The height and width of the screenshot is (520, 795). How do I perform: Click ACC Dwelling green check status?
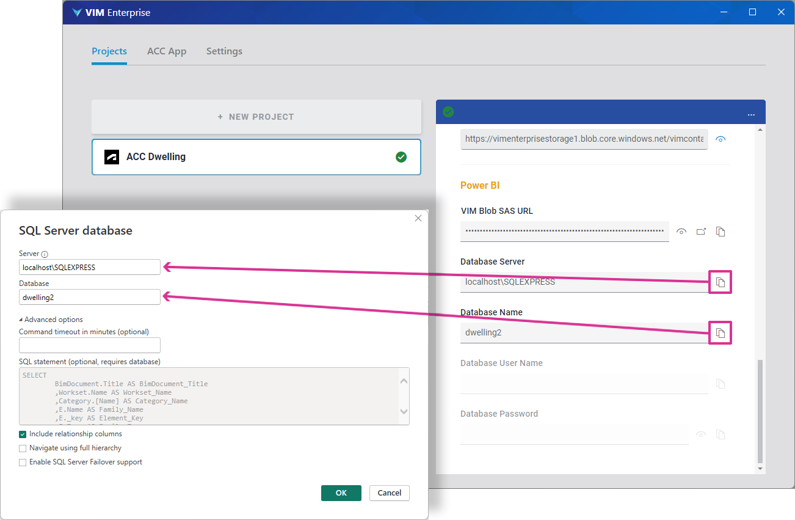click(x=401, y=157)
